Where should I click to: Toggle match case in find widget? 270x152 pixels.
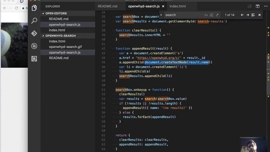[206, 15]
